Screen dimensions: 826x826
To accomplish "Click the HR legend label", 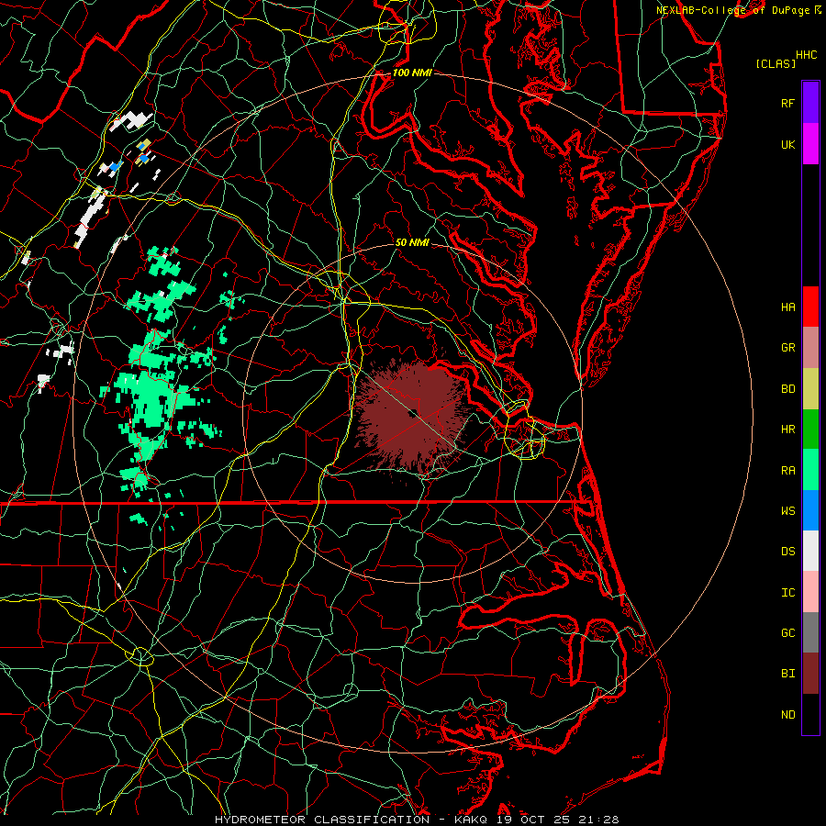I will (787, 430).
